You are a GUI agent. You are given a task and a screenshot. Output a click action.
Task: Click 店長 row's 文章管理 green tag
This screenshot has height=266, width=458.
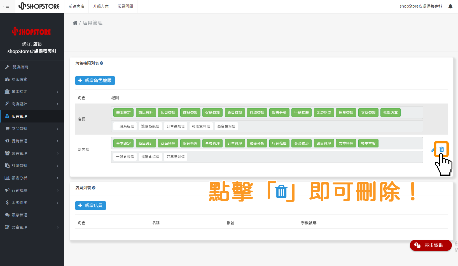368,113
